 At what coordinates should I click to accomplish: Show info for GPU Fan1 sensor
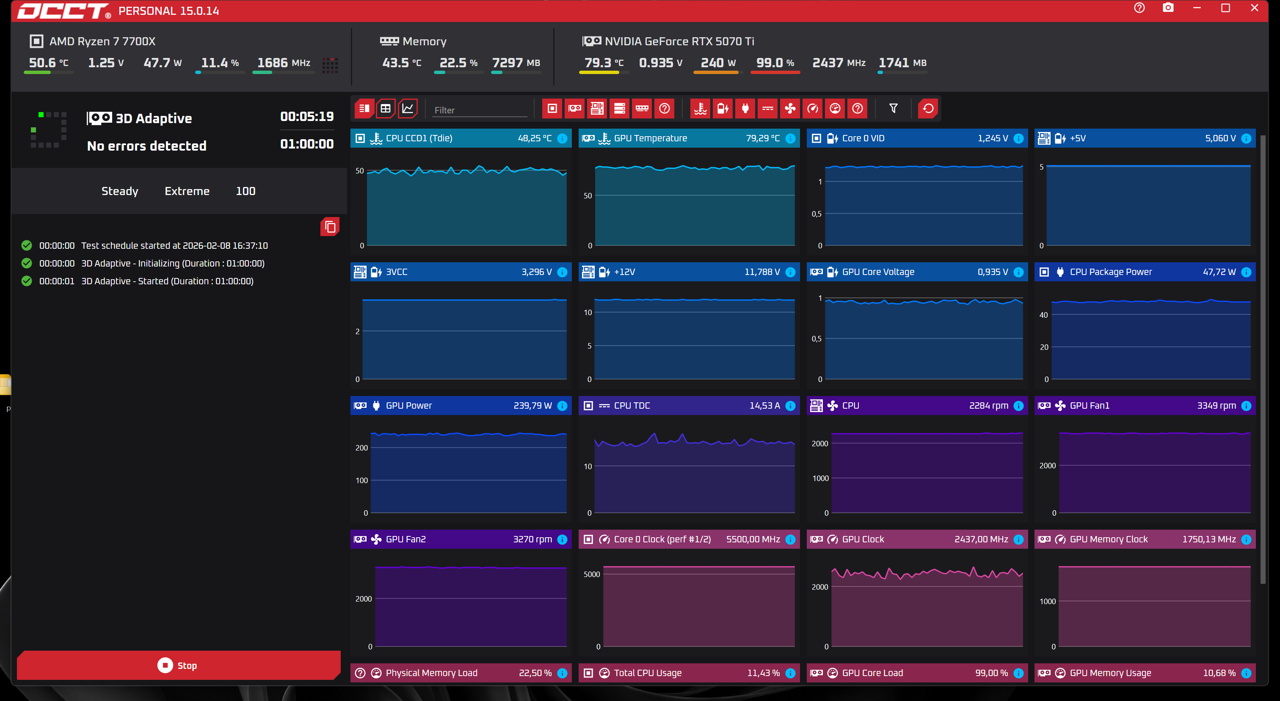1246,406
